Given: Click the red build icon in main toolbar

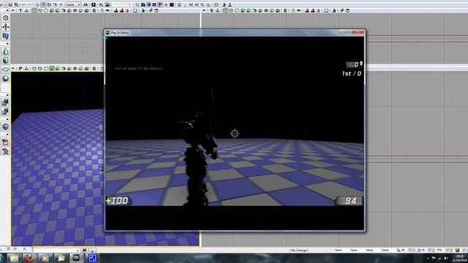Looking at the screenshot, I should pyautogui.click(x=154, y=4).
